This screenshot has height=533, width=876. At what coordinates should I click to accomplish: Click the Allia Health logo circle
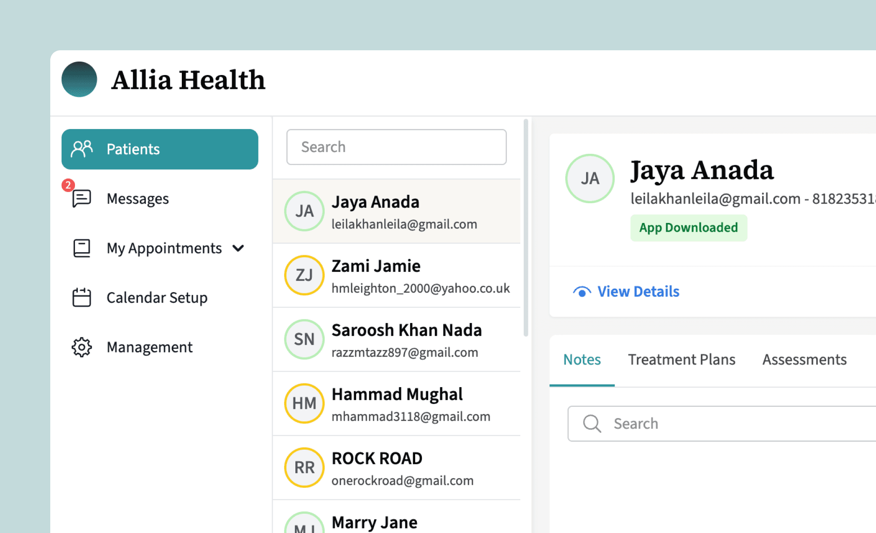[79, 79]
